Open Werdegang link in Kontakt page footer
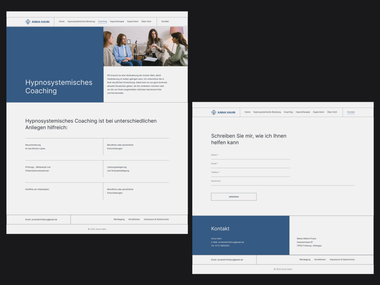This screenshot has width=380, height=285. pyautogui.click(x=305, y=260)
